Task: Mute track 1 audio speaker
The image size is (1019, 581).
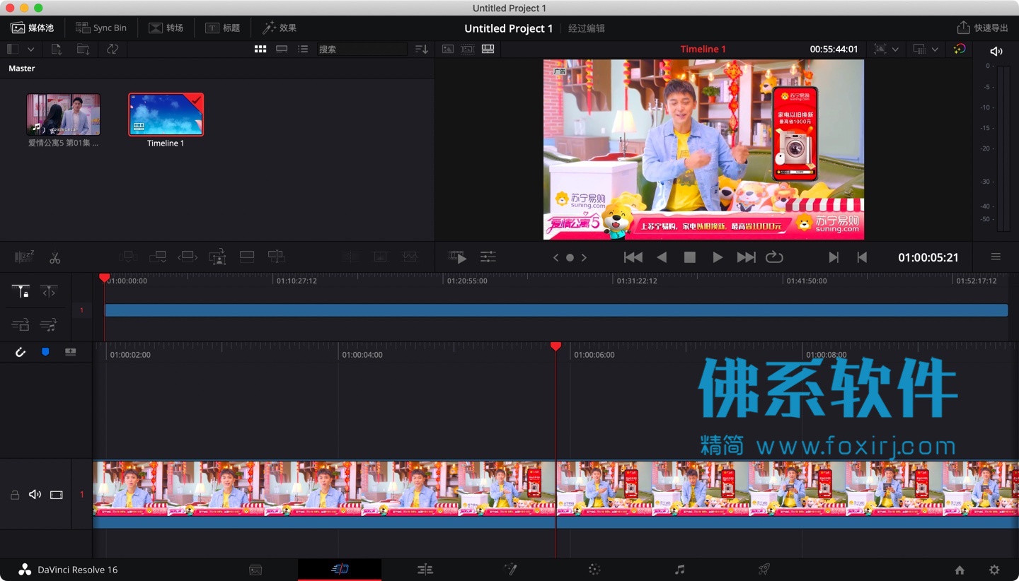Action: [35, 495]
